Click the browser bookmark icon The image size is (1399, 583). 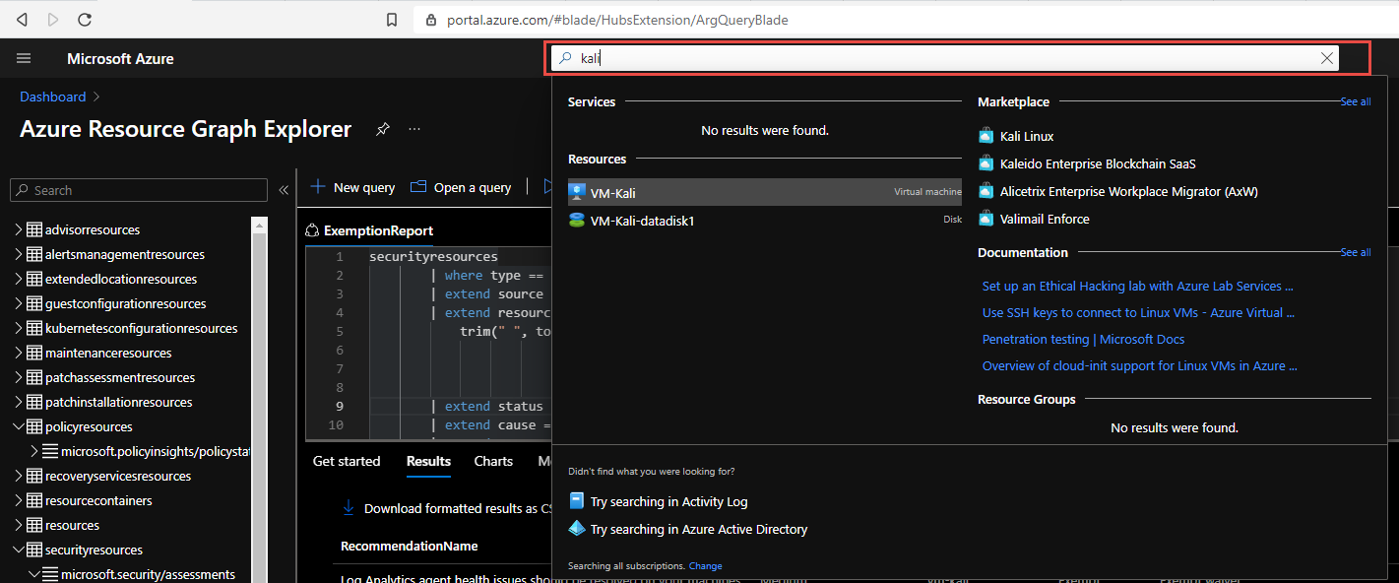point(392,20)
